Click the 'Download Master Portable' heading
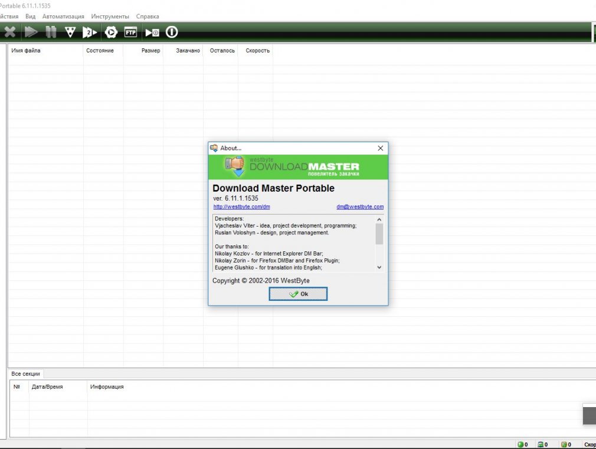Image resolution: width=596 pixels, height=449 pixels. (273, 188)
